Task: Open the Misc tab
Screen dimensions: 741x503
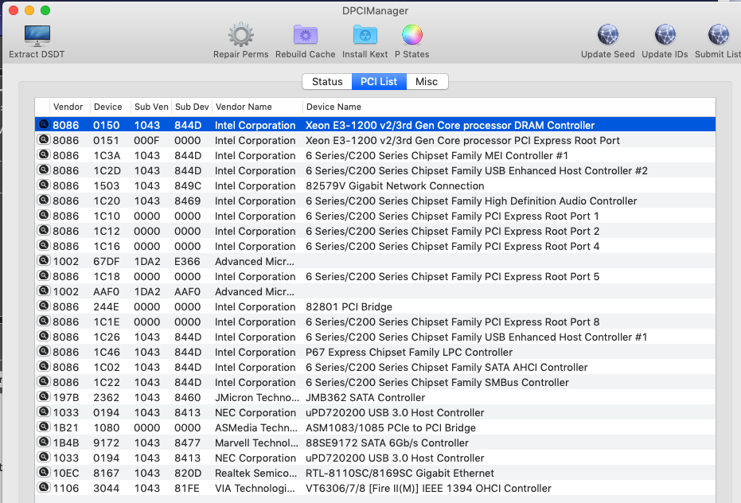Action: 427,81
